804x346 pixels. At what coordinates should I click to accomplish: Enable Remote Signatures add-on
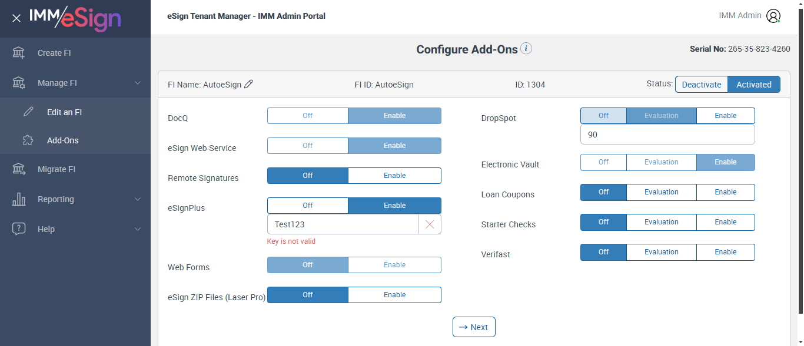pyautogui.click(x=394, y=176)
